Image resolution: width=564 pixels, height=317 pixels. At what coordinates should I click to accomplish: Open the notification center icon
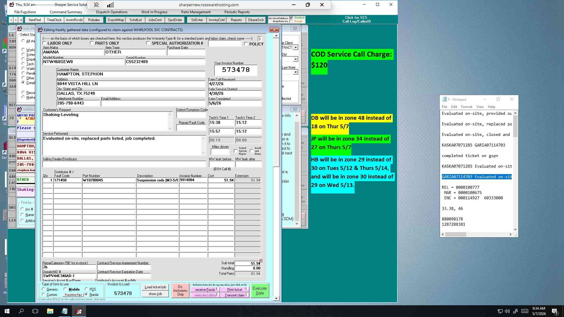pyautogui.click(x=555, y=311)
